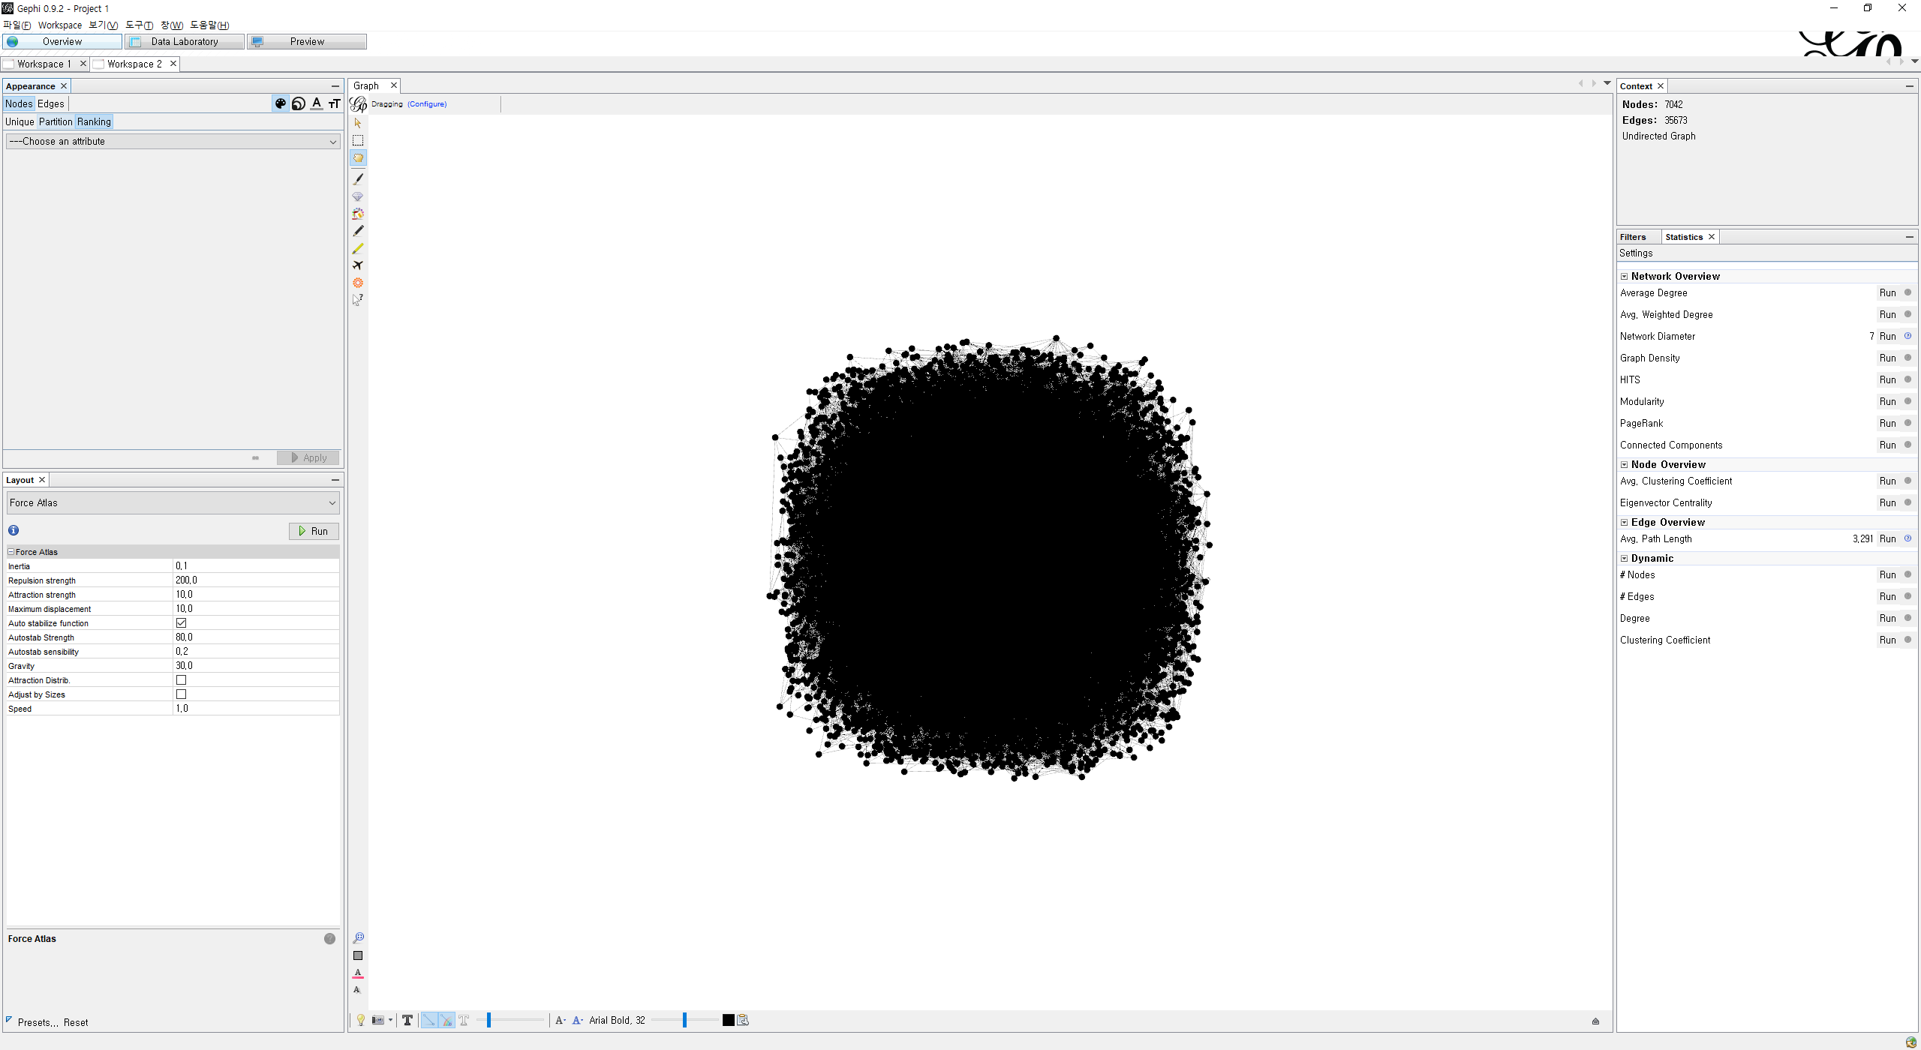This screenshot has height=1050, width=1921.
Task: Uncheck Auto stabilize function checkbox
Action: coord(181,623)
